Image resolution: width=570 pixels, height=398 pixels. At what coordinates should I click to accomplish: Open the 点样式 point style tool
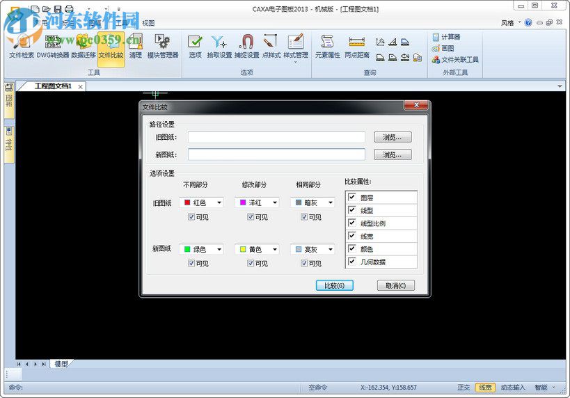click(271, 46)
